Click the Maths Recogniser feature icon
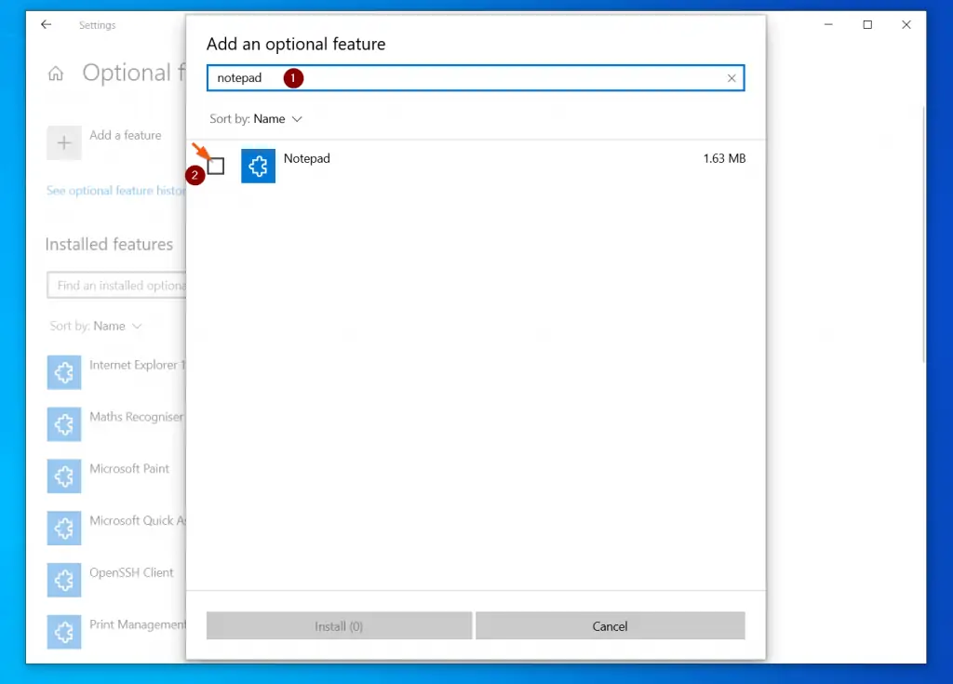This screenshot has width=953, height=684. pyautogui.click(x=64, y=424)
